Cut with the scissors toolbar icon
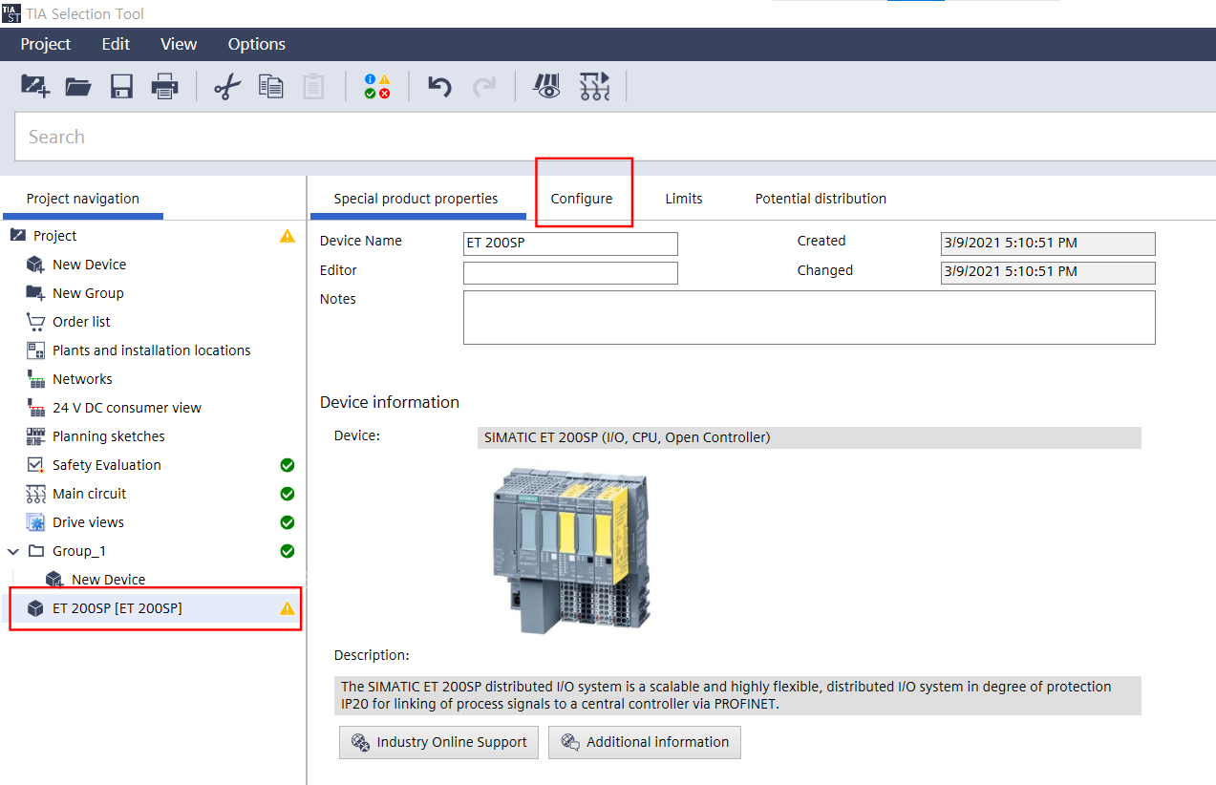 pyautogui.click(x=227, y=87)
